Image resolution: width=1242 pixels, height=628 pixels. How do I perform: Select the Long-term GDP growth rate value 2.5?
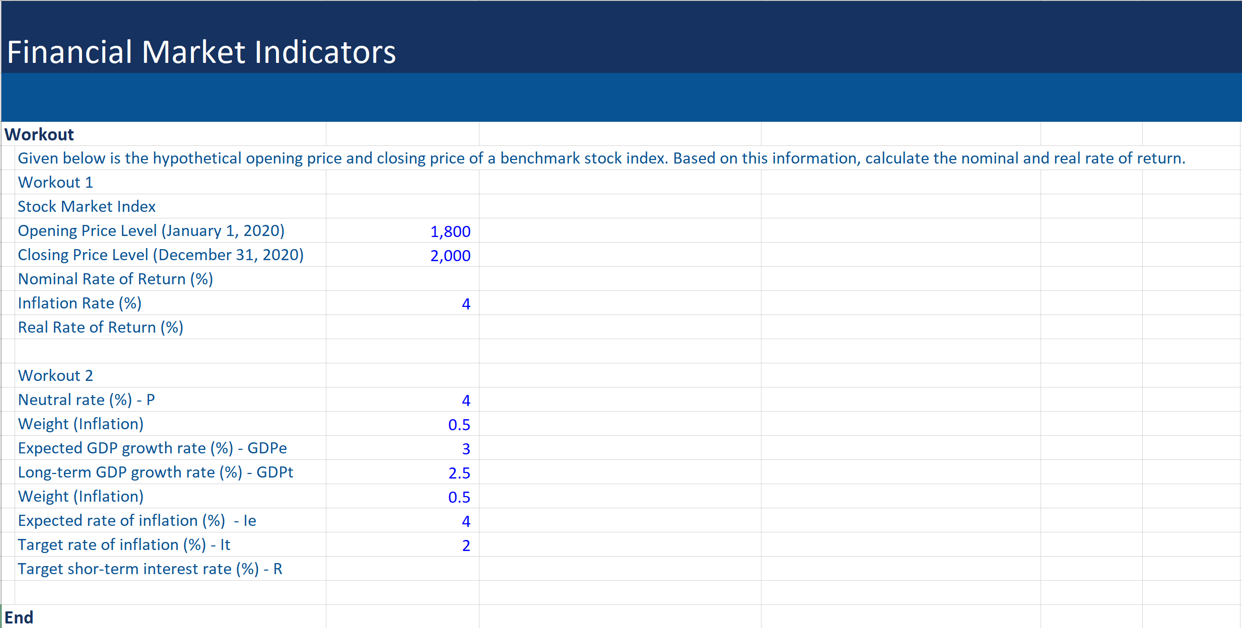coord(459,473)
